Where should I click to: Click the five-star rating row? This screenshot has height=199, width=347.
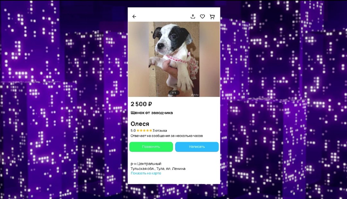pos(144,131)
